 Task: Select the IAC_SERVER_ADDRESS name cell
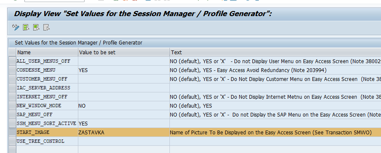47,88
